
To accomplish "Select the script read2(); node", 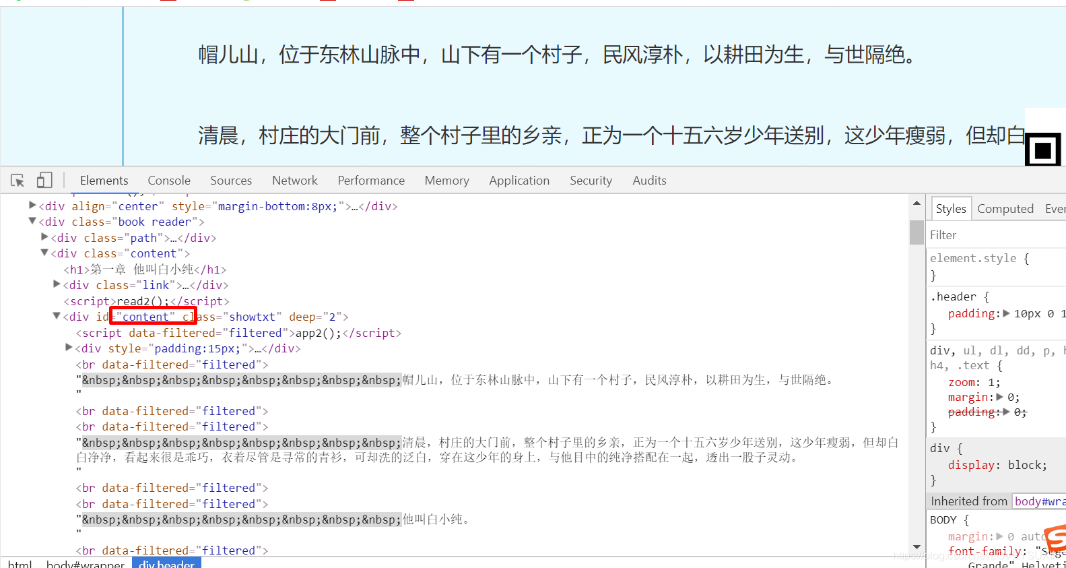I will coord(146,301).
